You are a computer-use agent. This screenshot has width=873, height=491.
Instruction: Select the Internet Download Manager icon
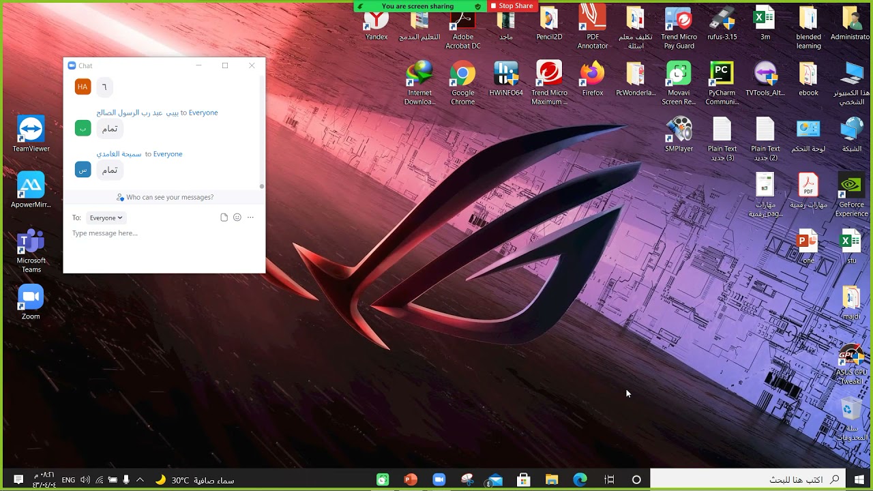419,83
